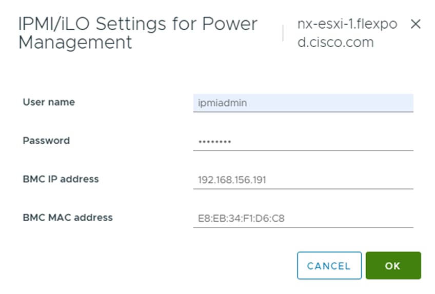Click the masked password dots
The height and width of the screenshot is (294, 435).
point(214,141)
